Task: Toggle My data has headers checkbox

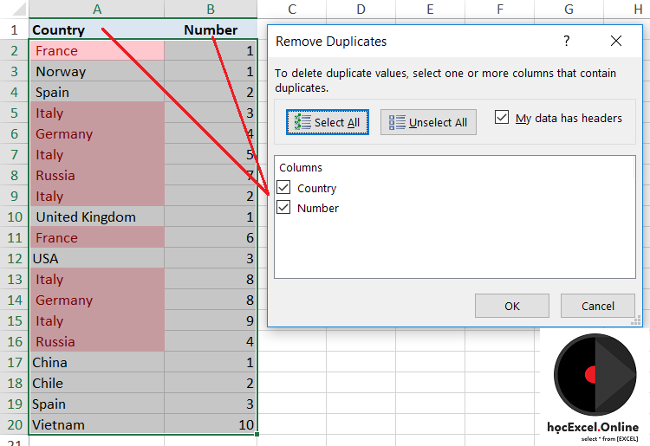Action: click(x=502, y=118)
